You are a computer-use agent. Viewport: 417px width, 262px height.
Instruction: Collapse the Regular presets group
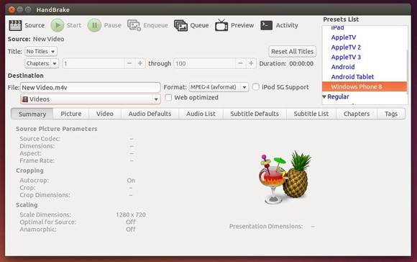tap(324, 96)
